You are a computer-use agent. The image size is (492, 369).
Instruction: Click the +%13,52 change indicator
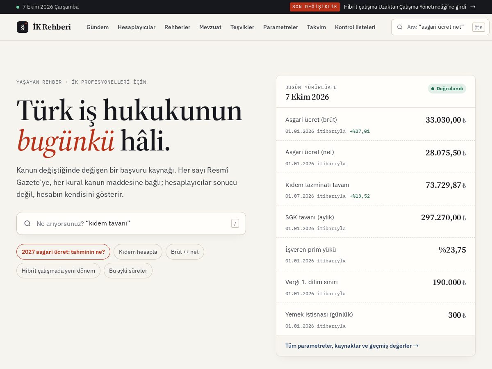coord(360,196)
